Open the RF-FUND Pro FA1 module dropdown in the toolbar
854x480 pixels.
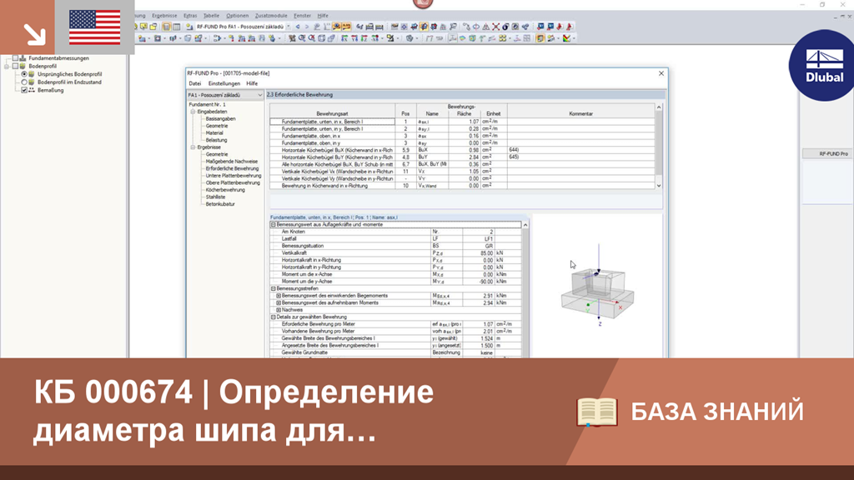coord(289,27)
